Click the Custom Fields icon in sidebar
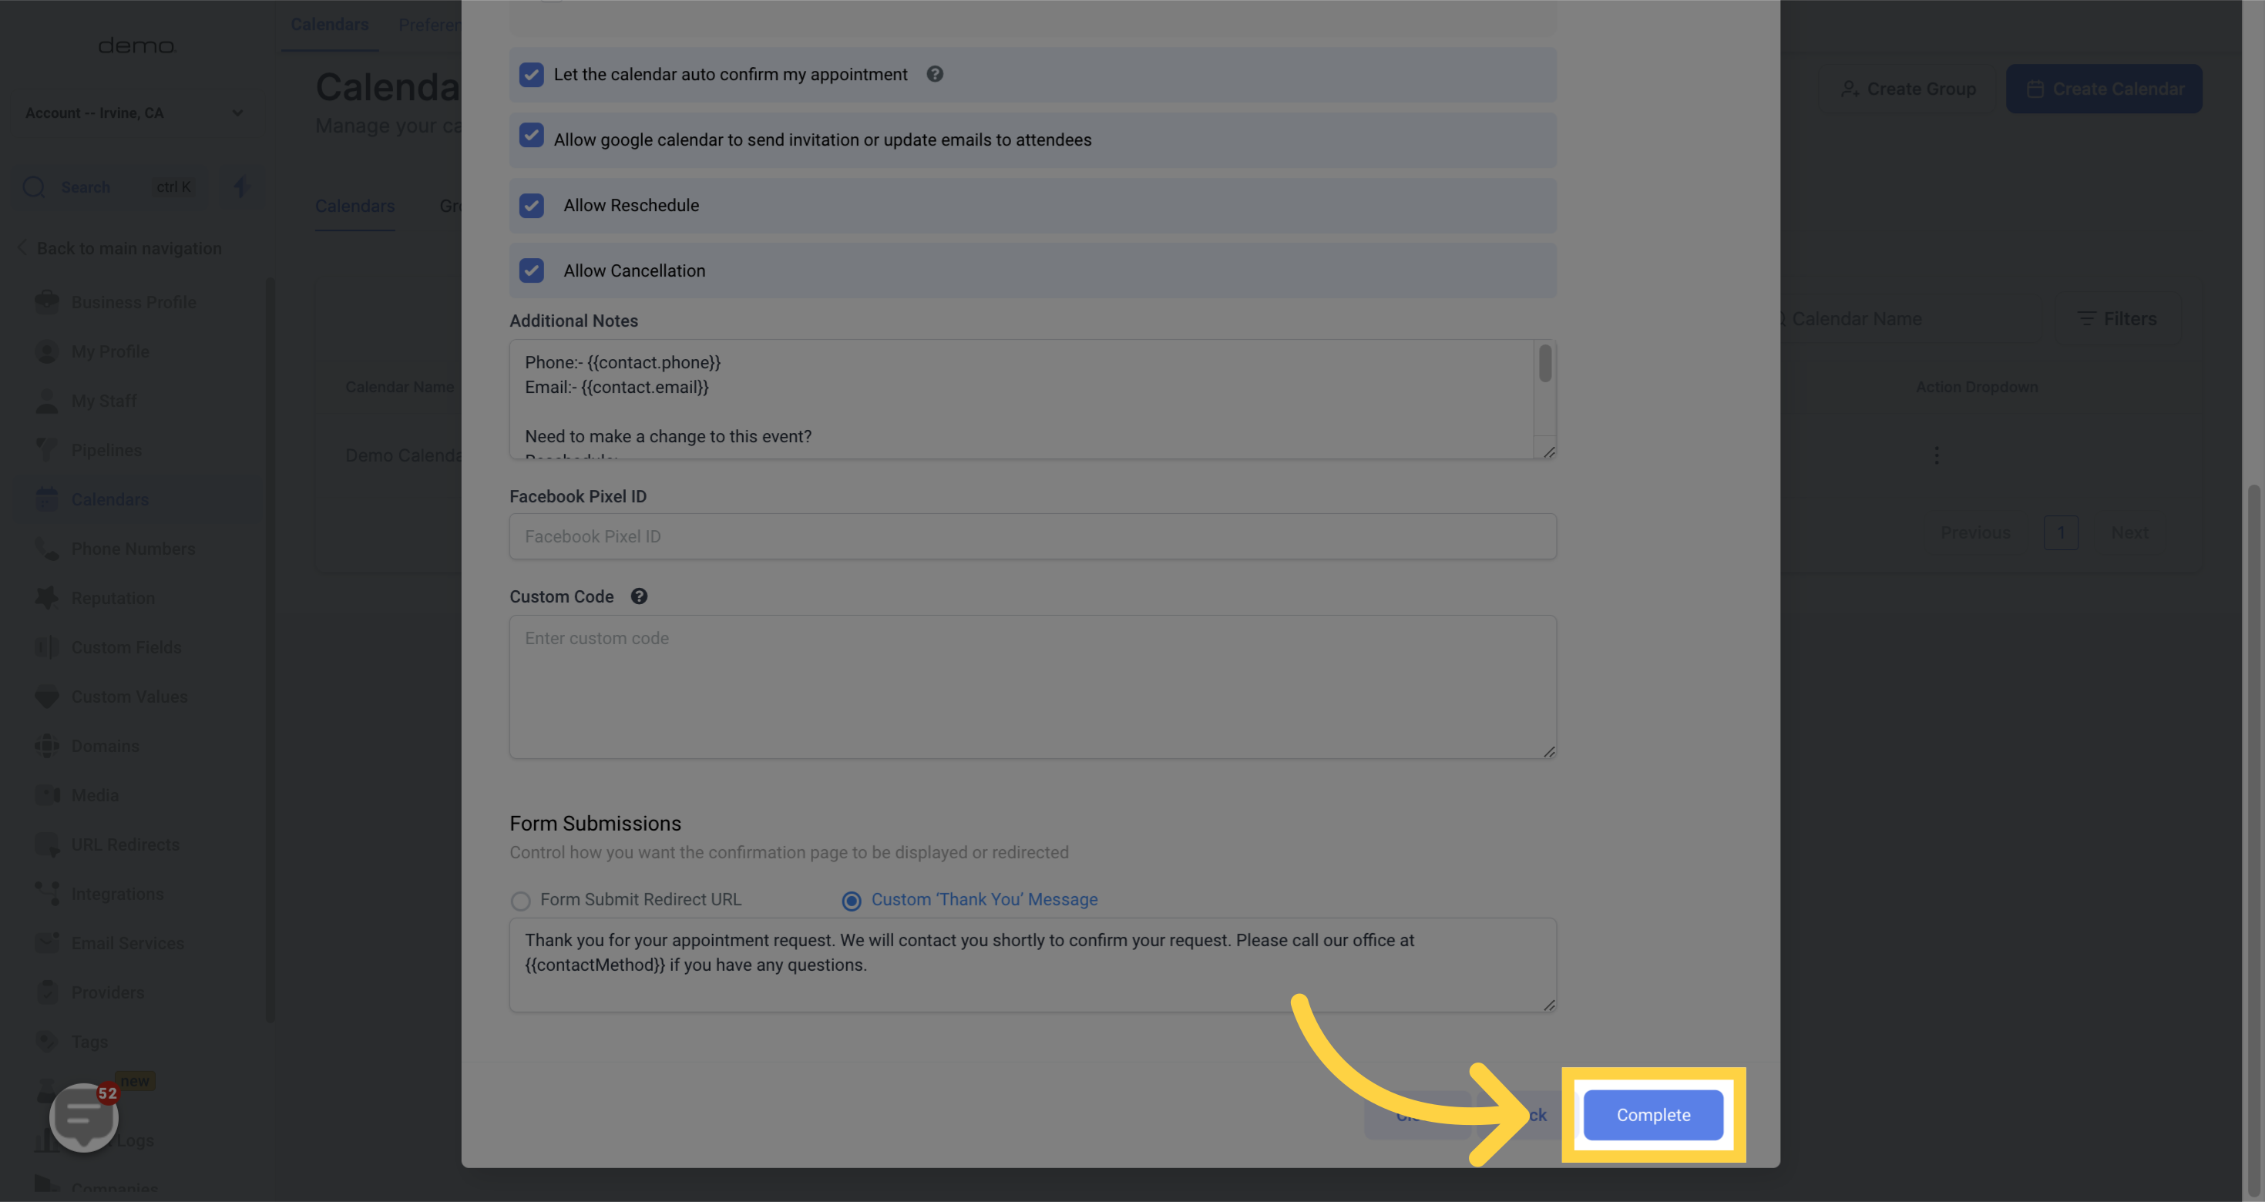2265x1202 pixels. click(x=46, y=646)
